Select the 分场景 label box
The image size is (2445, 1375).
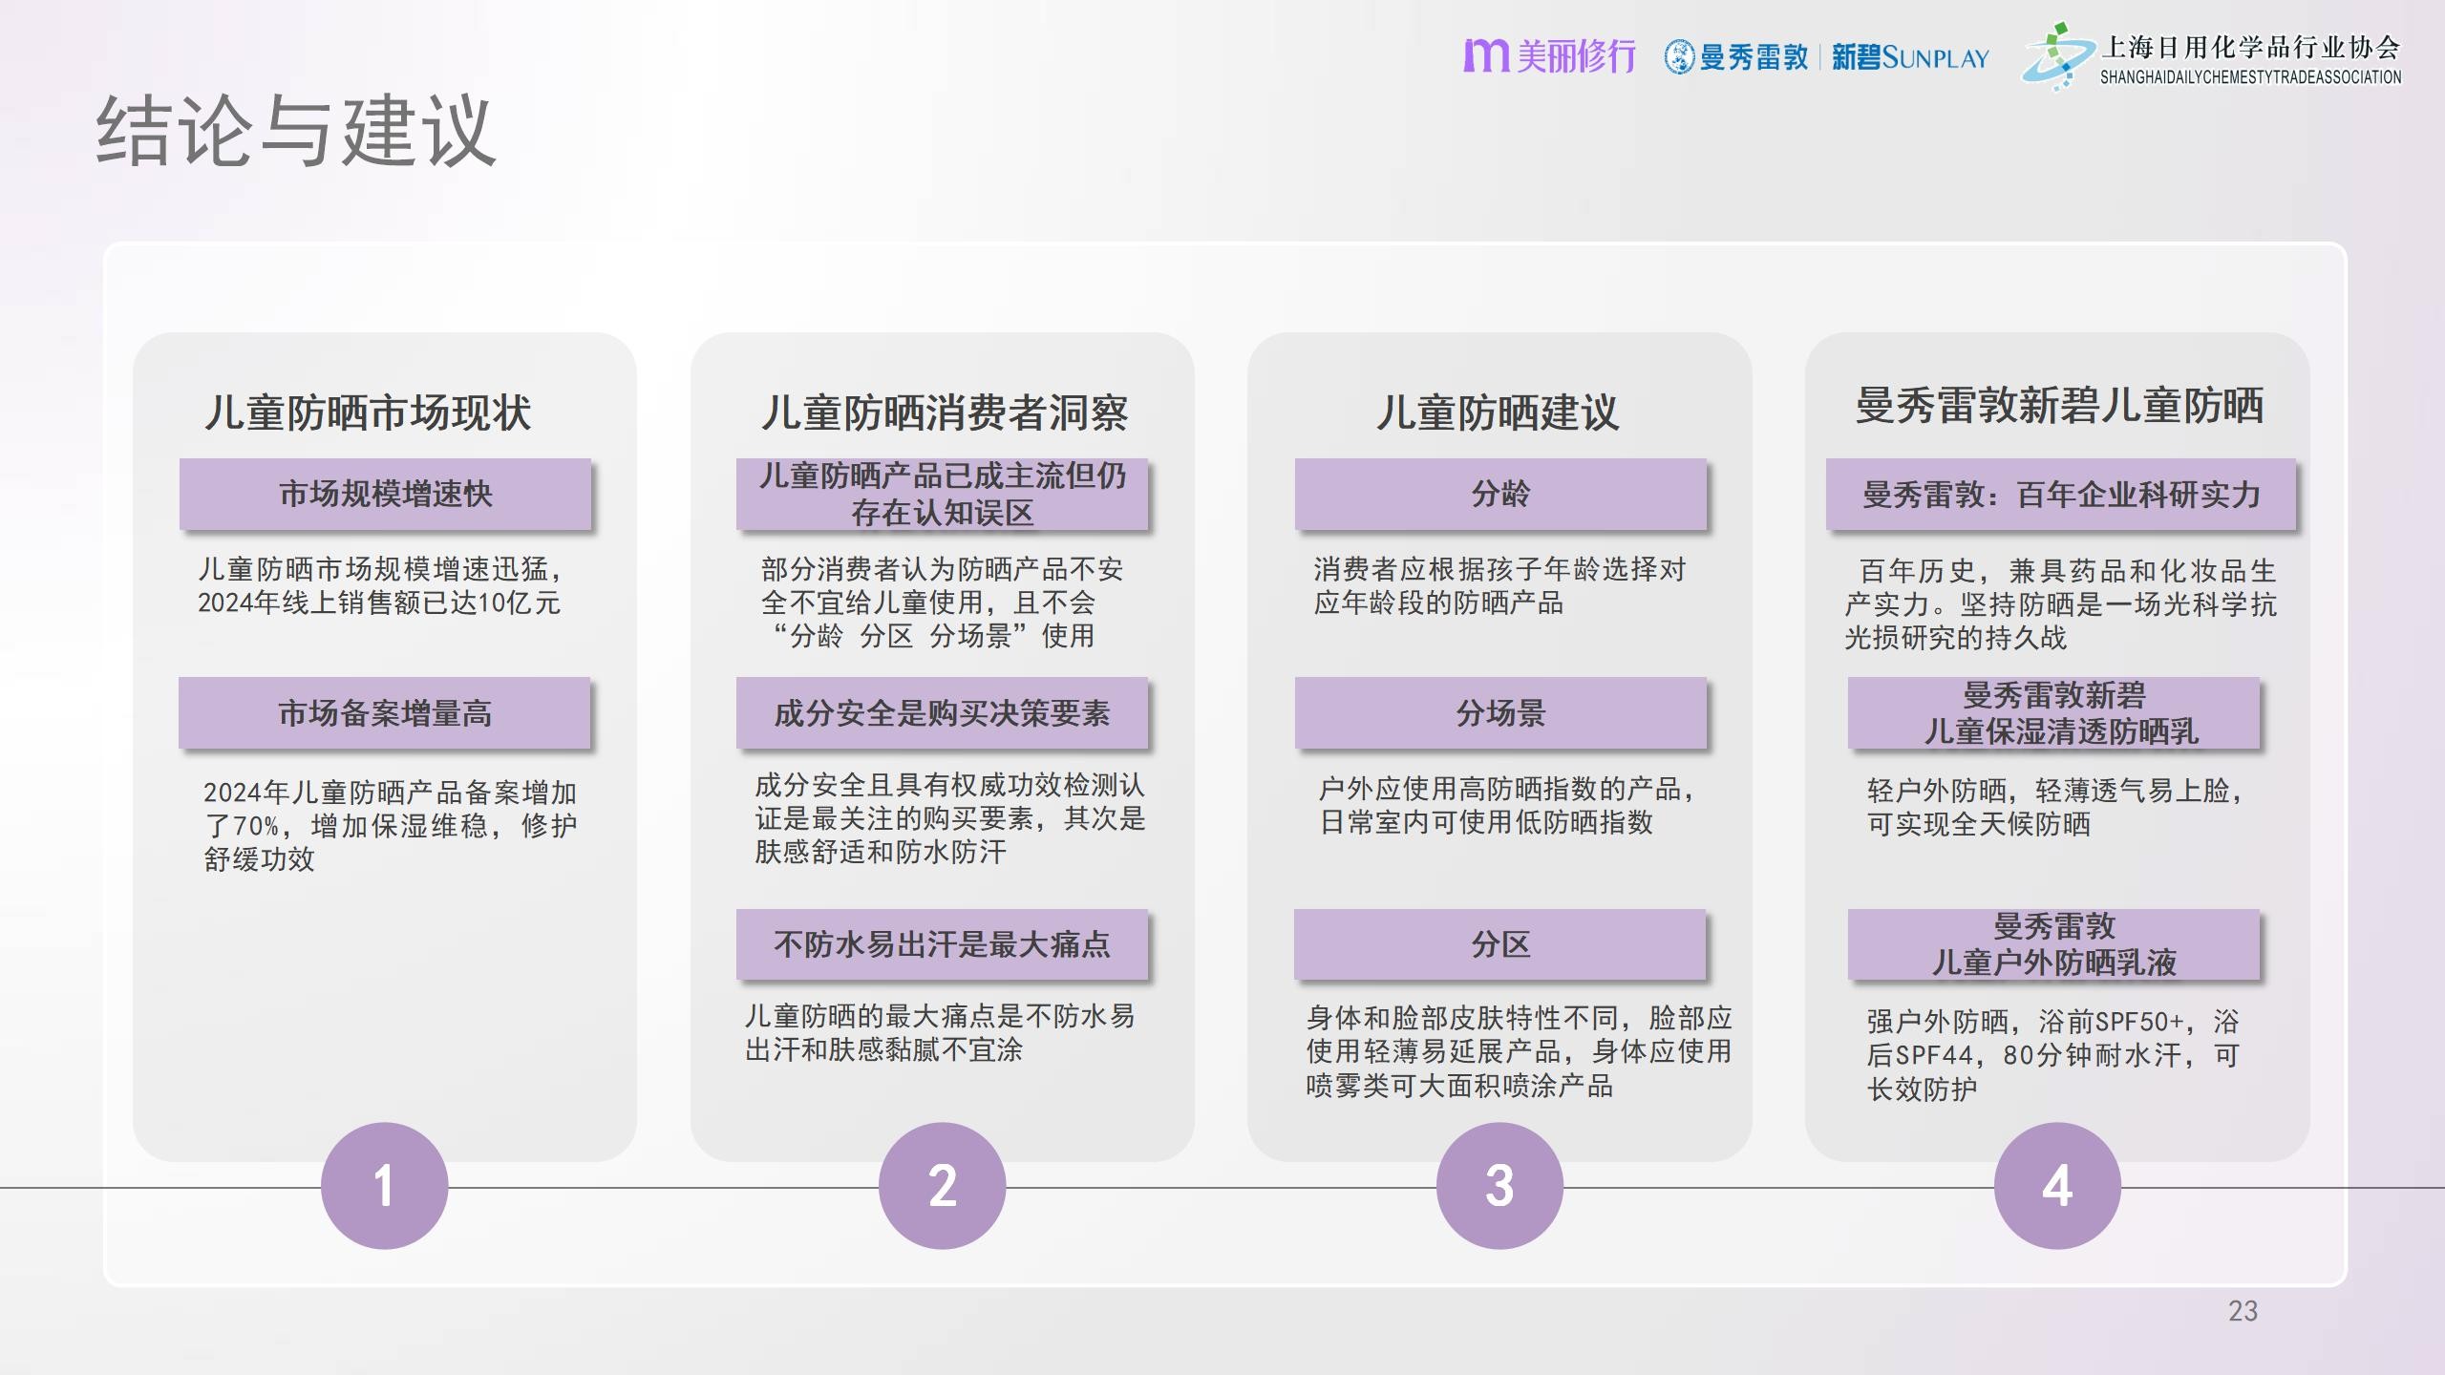pyautogui.click(x=1500, y=713)
